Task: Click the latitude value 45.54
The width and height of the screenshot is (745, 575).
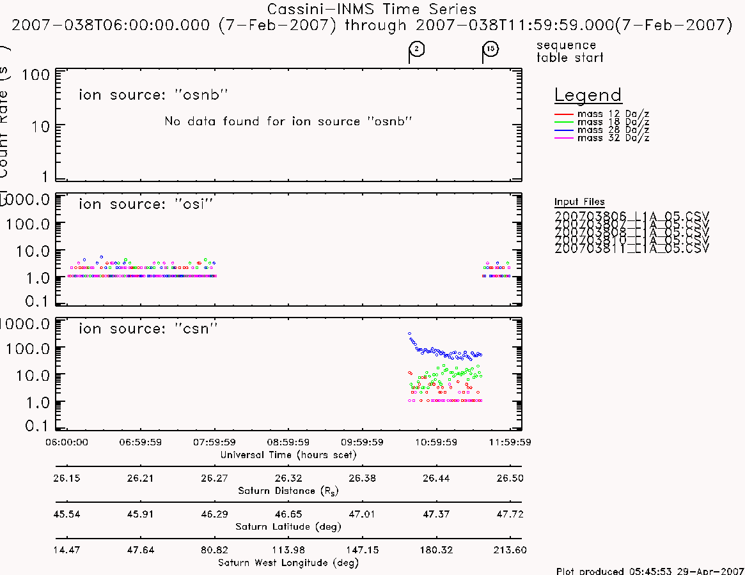Action: tap(67, 514)
